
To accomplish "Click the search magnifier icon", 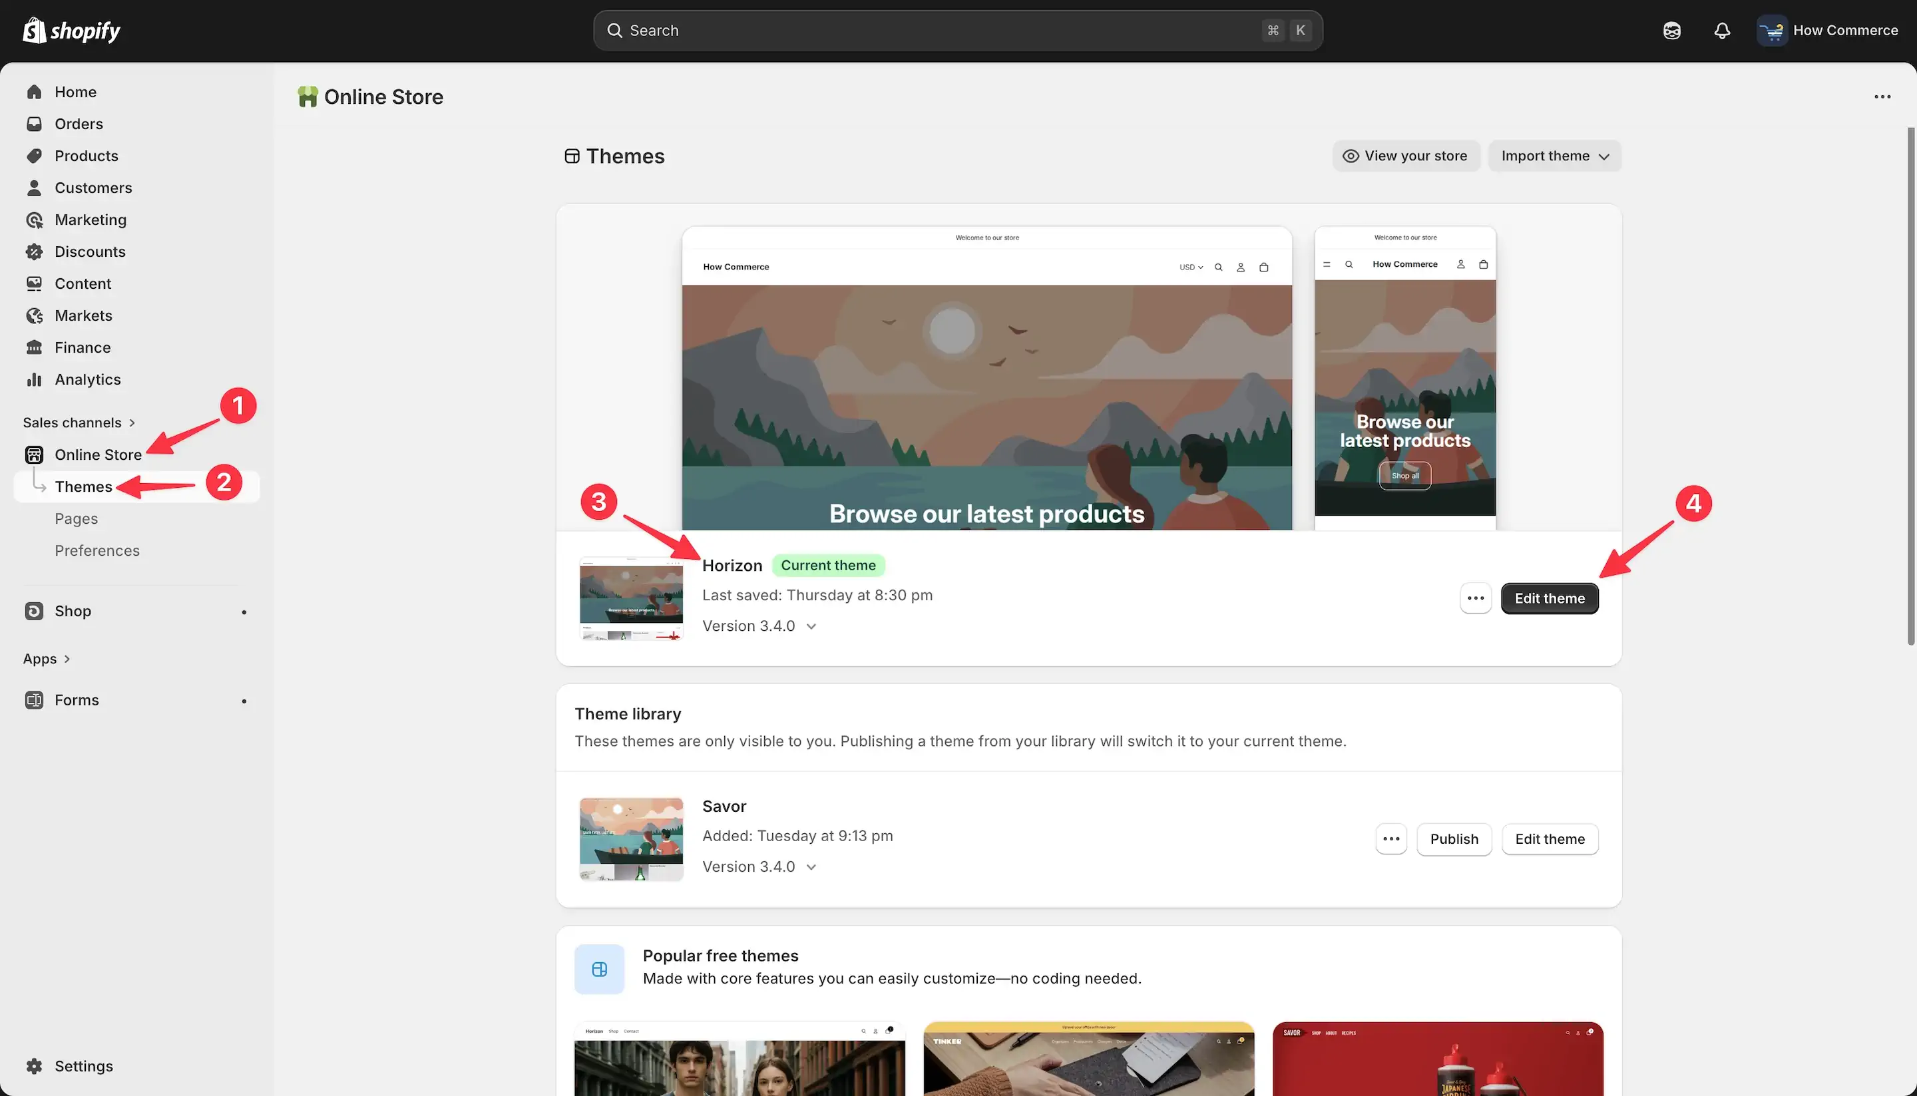I will click(x=614, y=30).
